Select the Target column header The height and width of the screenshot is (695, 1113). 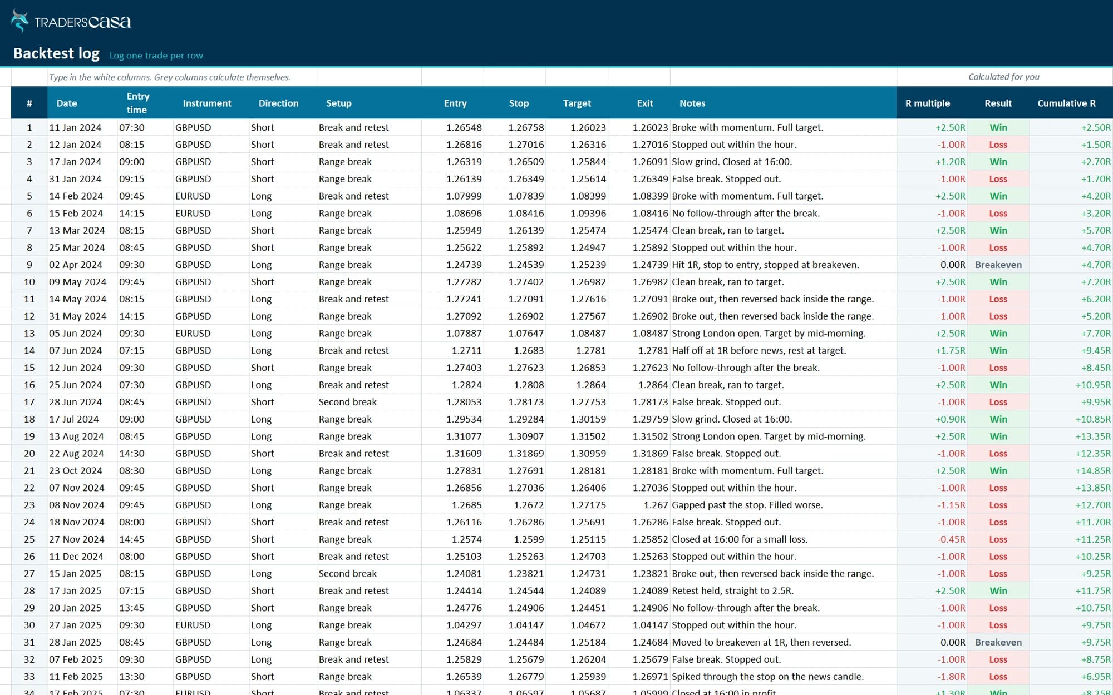[x=577, y=103]
